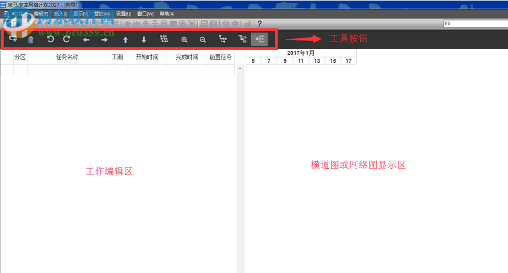
Task: Click the faded fit-to-window icon in upper toolbar
Action: [192, 23]
